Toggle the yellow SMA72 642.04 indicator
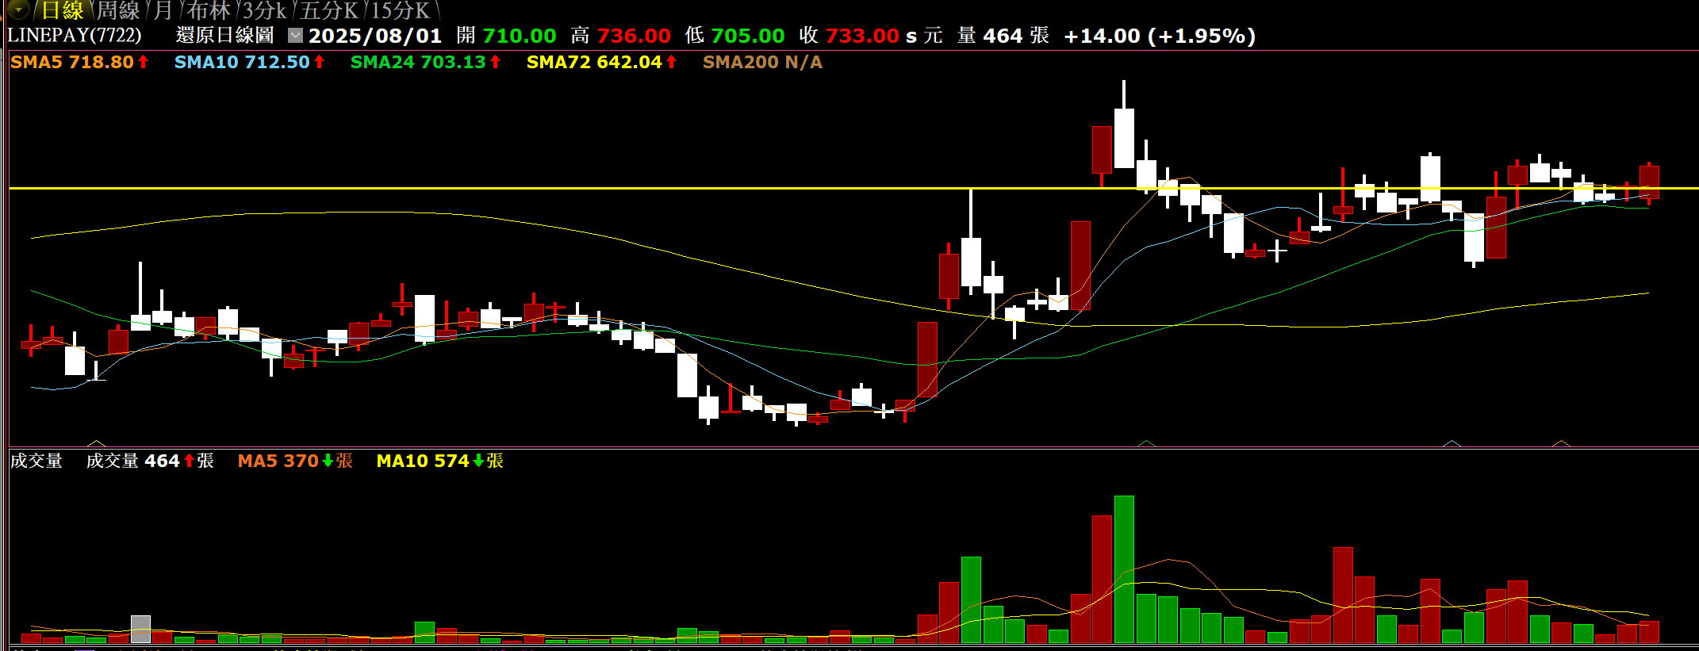The height and width of the screenshot is (651, 1699). click(594, 62)
